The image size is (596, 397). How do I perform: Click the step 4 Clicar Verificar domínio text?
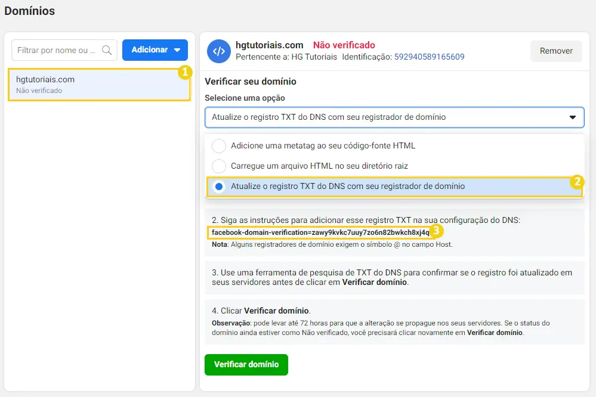(261, 311)
